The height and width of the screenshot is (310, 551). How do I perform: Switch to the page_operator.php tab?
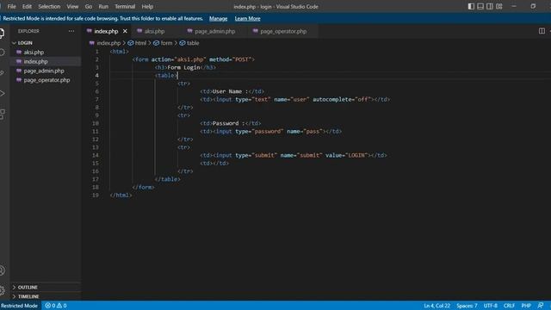pos(283,31)
